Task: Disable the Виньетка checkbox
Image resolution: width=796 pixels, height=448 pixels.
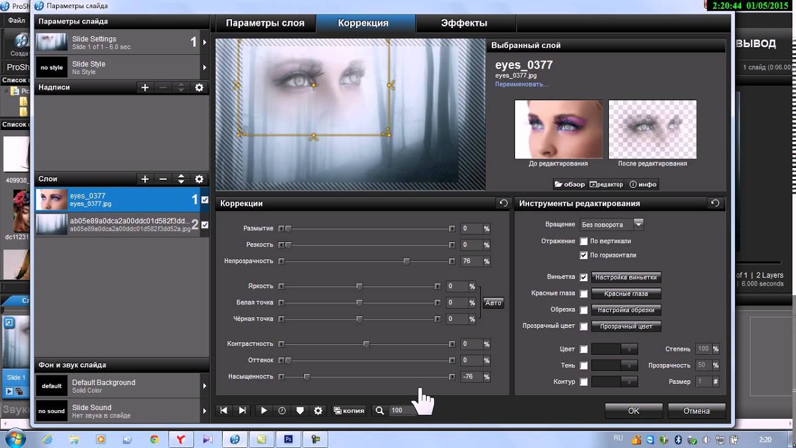Action: (583, 277)
